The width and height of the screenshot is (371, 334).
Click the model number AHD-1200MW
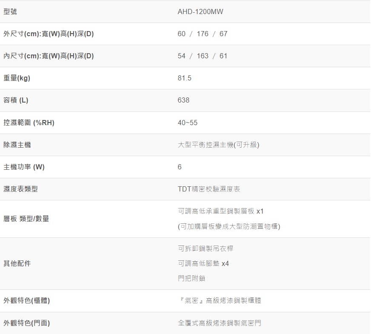[x=200, y=11]
